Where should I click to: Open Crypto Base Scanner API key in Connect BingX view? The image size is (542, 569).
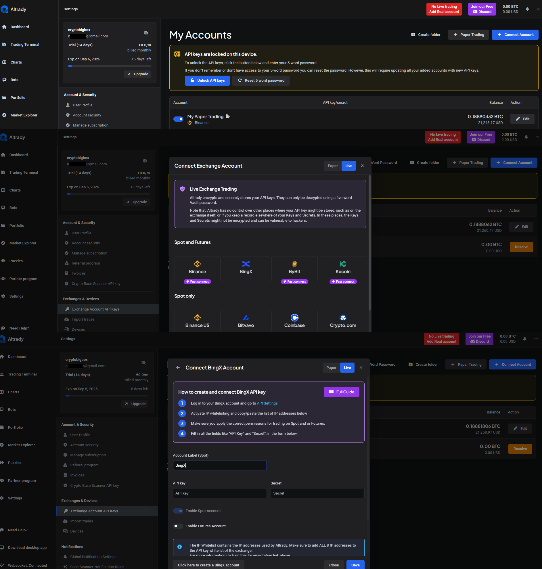95,486
